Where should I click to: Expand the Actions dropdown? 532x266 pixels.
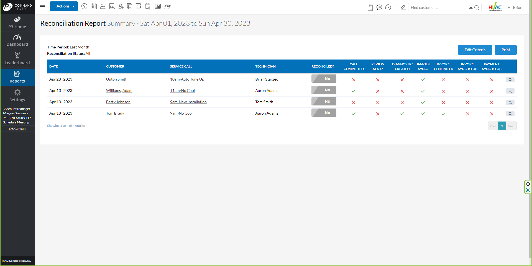click(x=64, y=6)
